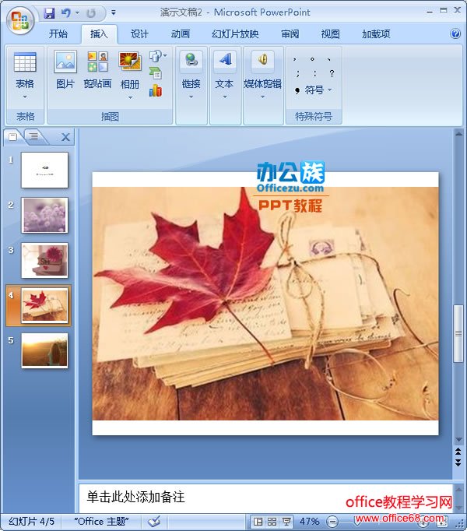The width and height of the screenshot is (467, 531).
Task: Expand the 表格 dropdown arrow
Action: point(25,97)
